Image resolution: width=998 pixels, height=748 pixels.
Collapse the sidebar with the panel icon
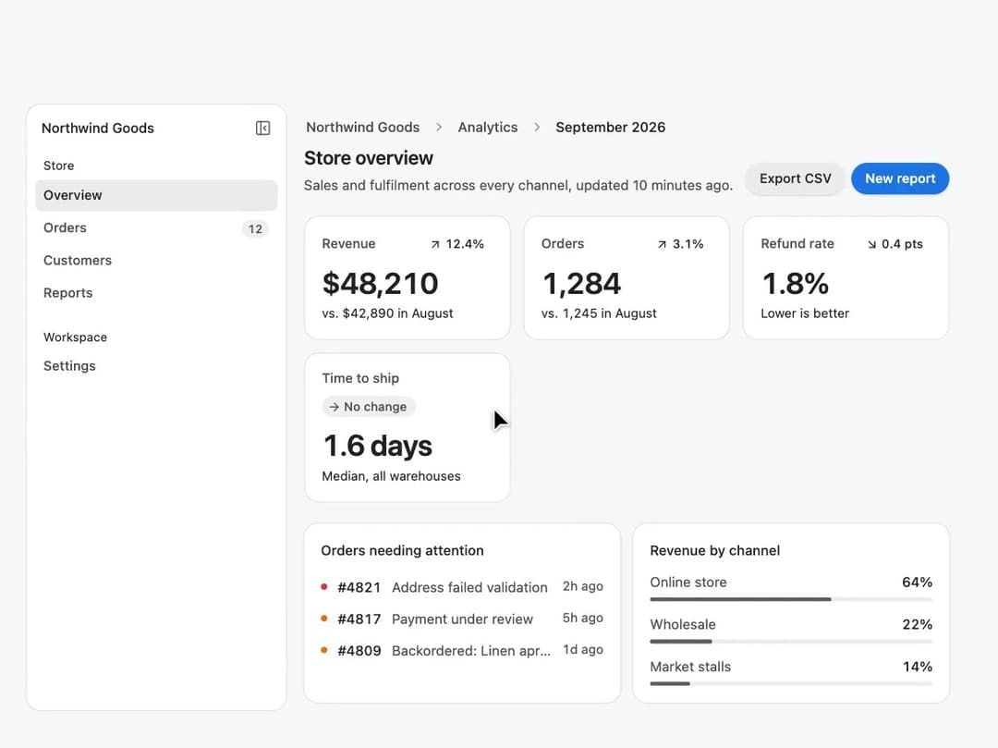(262, 128)
